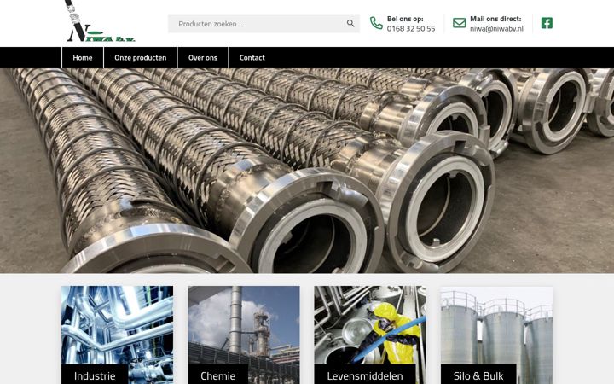Screen dimensions: 614x384
Task: Go to the 'Over ons' page
Action: (x=203, y=58)
